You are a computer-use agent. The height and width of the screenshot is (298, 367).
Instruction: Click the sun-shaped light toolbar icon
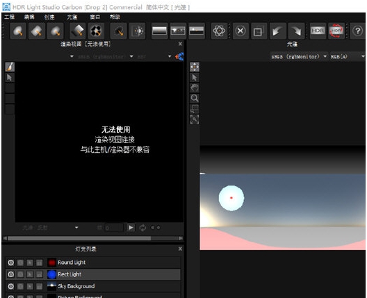pyautogui.click(x=138, y=31)
